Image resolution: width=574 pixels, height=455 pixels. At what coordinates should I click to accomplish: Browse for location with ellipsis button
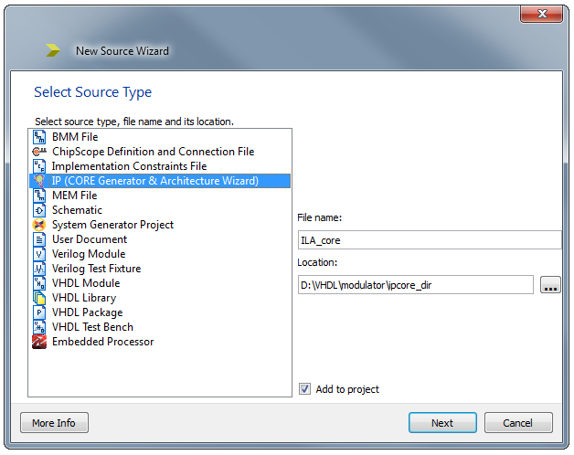click(550, 286)
